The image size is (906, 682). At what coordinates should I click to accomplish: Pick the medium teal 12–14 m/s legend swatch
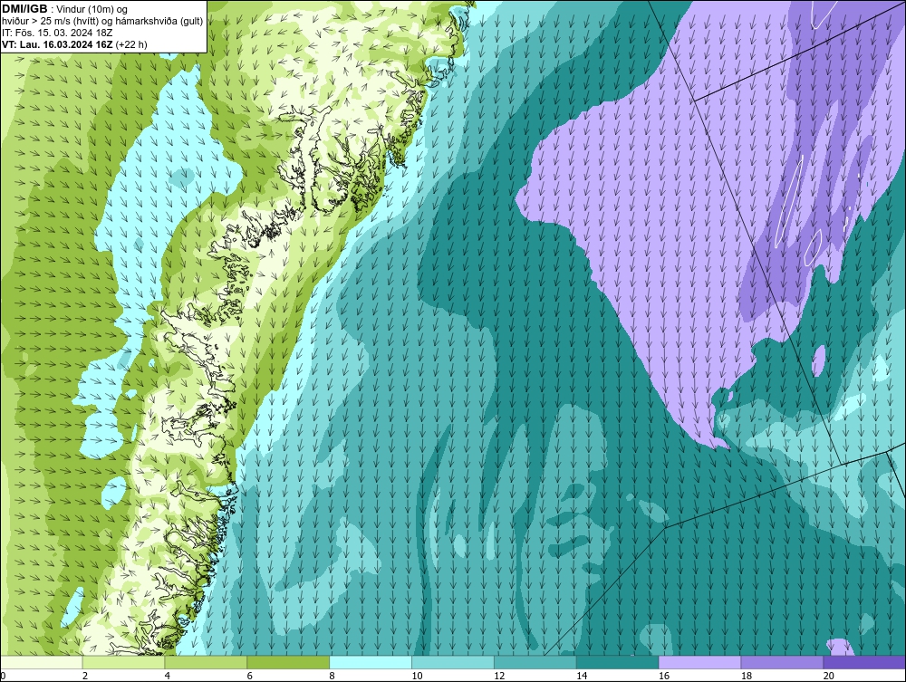[x=535, y=662]
